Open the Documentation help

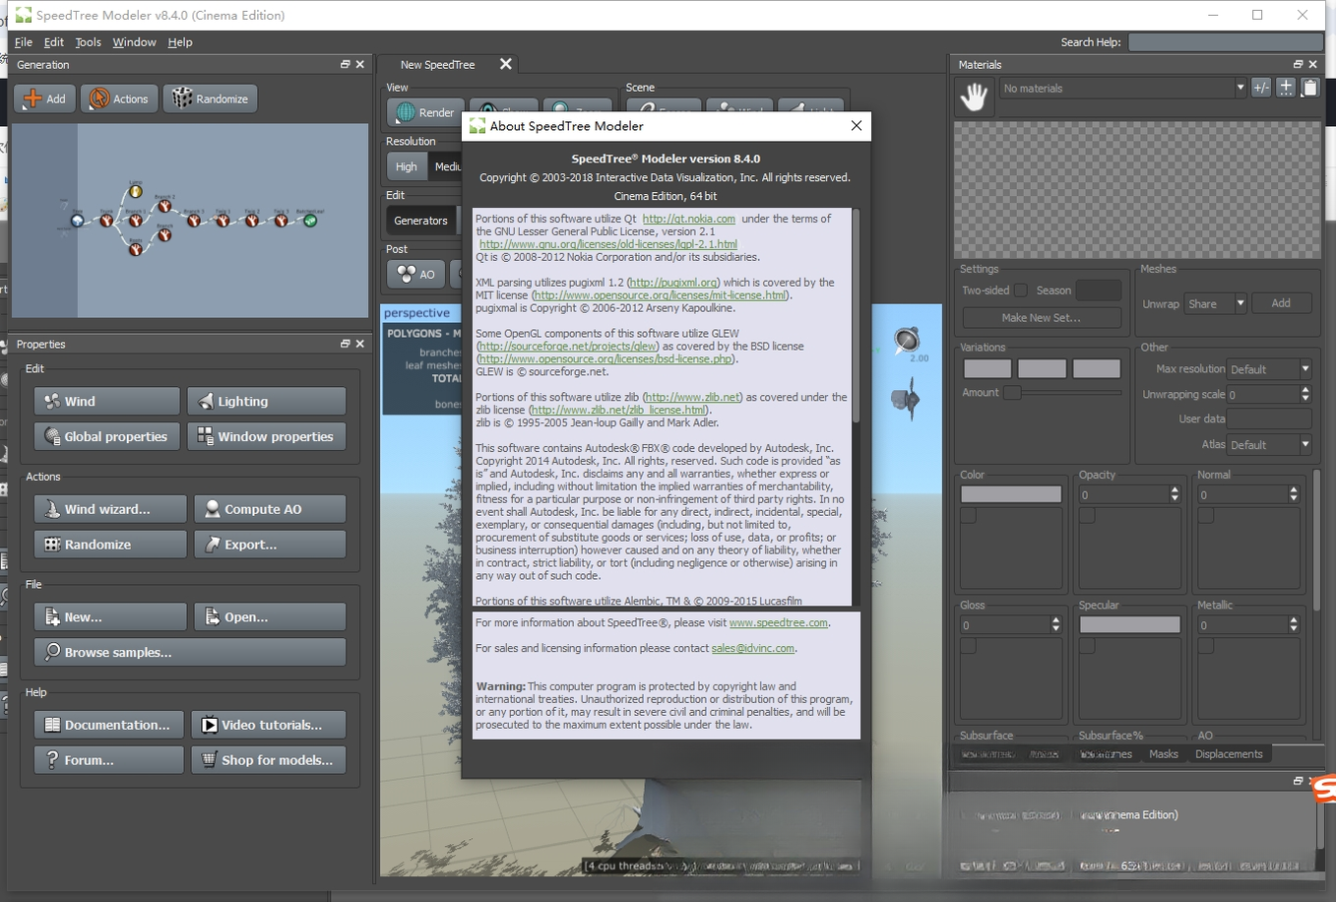pyautogui.click(x=109, y=725)
